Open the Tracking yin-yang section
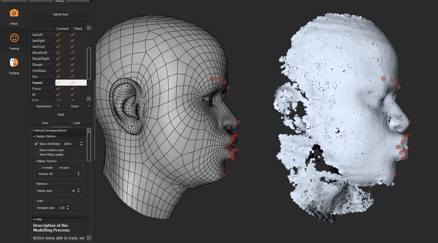Screen dimensions: 438x243 tap(14, 65)
